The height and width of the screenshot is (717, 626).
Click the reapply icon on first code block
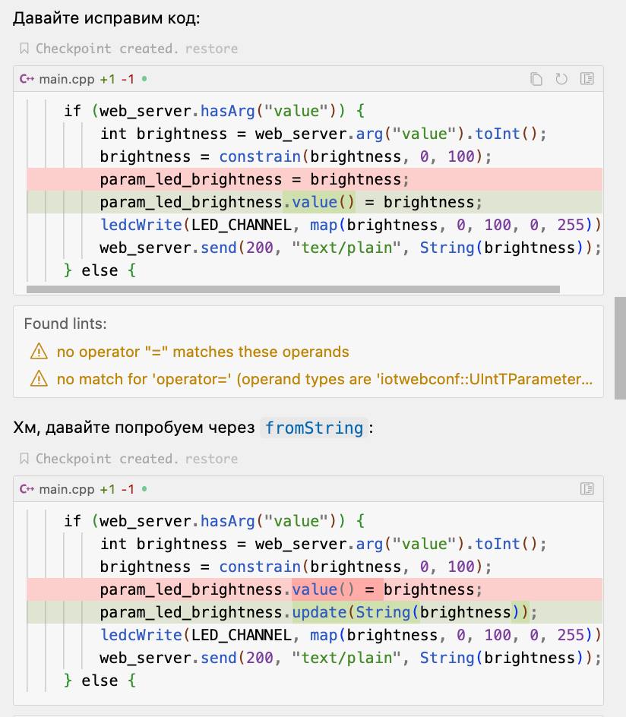pyautogui.click(x=561, y=79)
